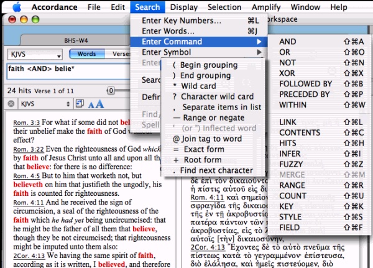Choose Range or negate symbol
373x268 pixels.
213,118
